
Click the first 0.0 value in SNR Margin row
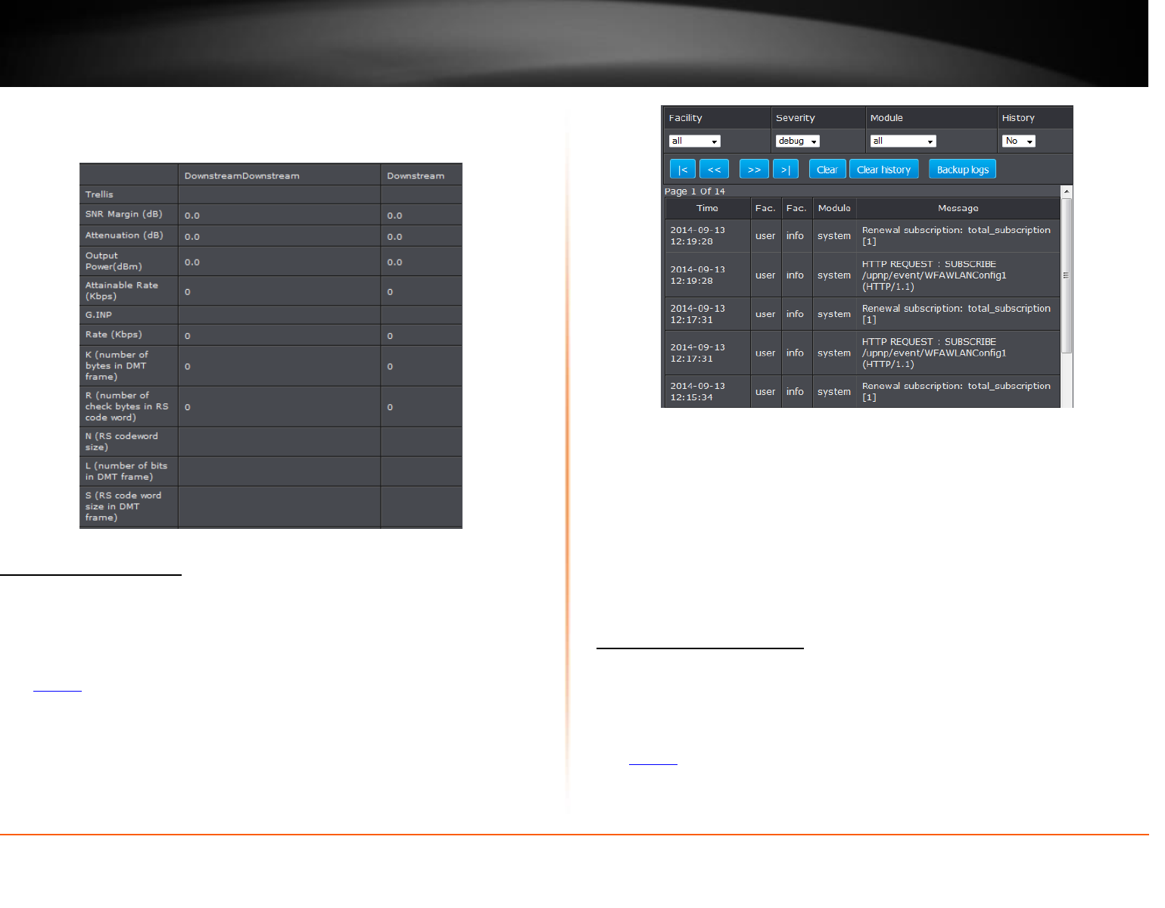point(192,216)
